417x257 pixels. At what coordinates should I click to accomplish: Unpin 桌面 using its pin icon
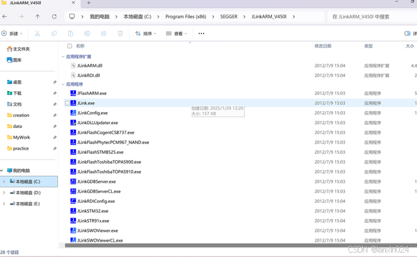pyautogui.click(x=55, y=82)
